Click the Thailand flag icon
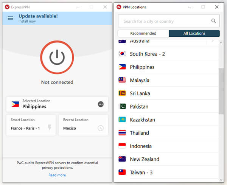Screen dimensions: 227x185 pyautogui.click(x=122, y=133)
